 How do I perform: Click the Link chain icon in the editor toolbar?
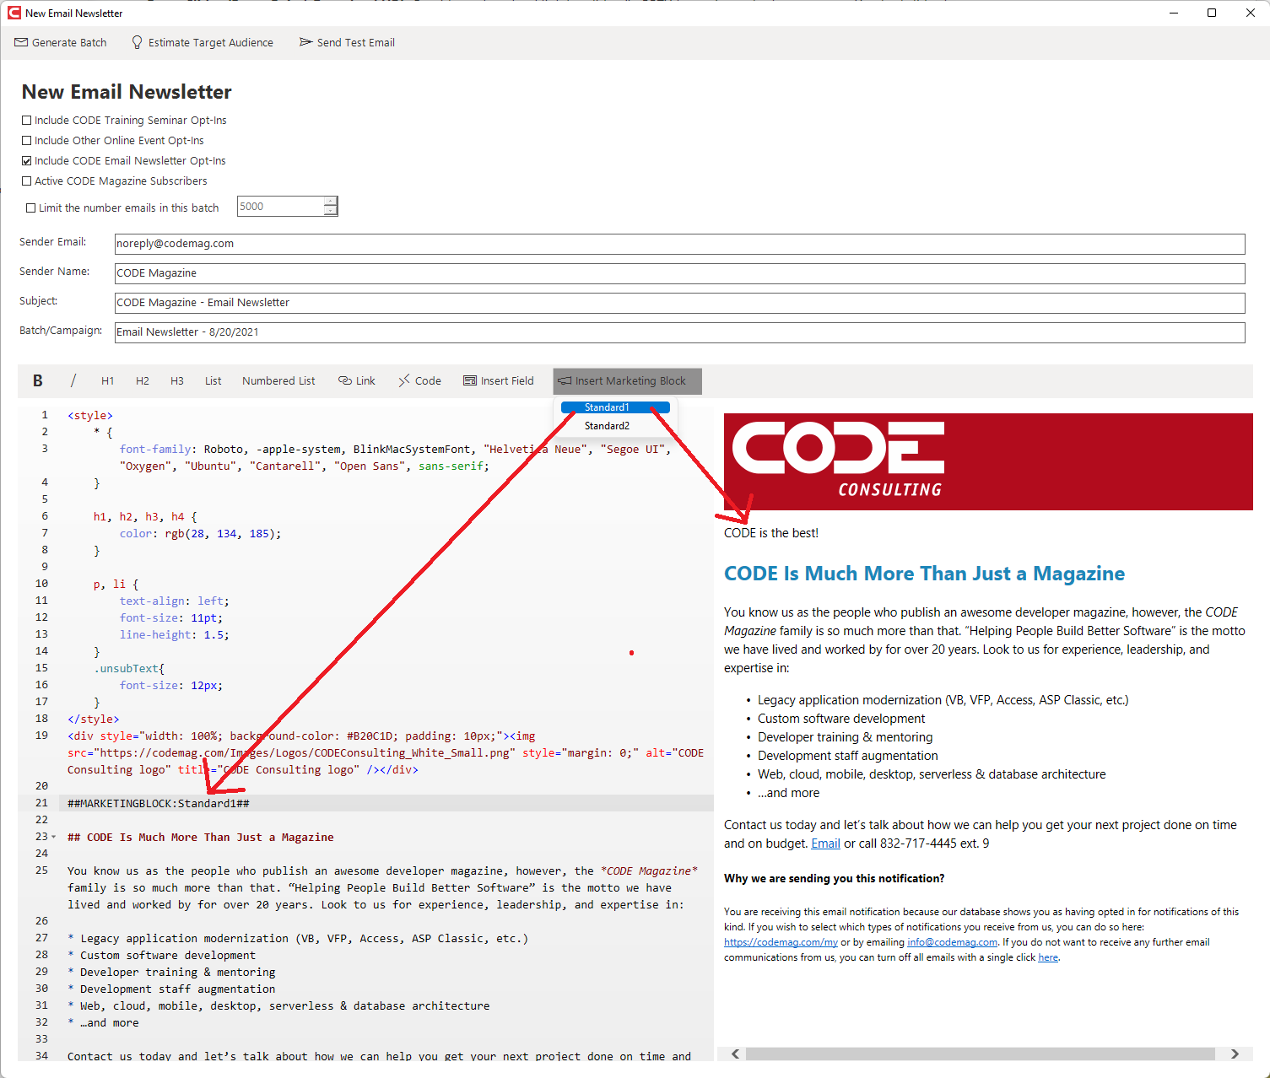(345, 380)
